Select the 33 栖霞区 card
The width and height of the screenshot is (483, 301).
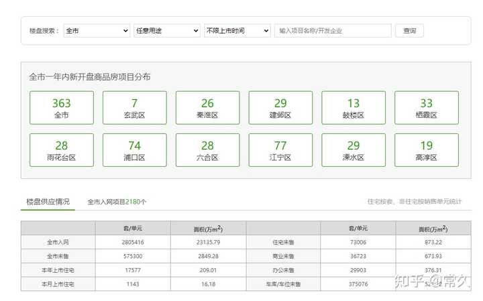pyautogui.click(x=427, y=108)
